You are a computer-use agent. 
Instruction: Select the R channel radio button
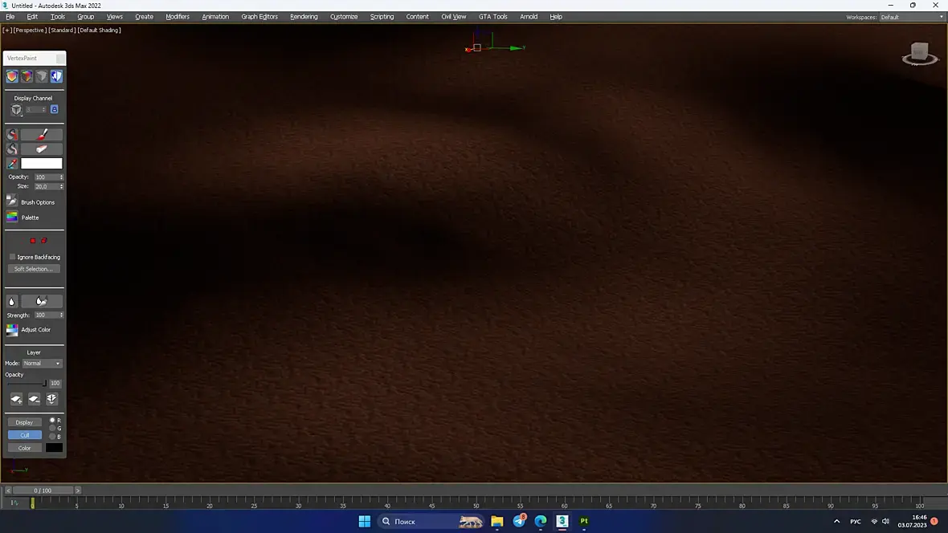(52, 420)
